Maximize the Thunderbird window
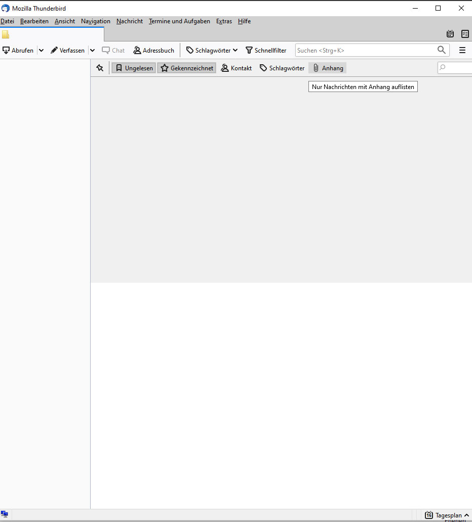Viewport: 472px width, 522px height. 438,8
